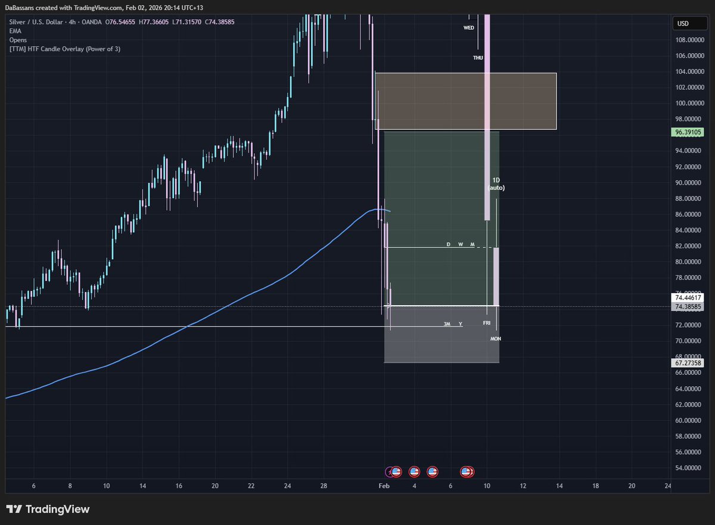This screenshot has height=525, width=715.
Task: Click the 74.38585 last price label on axis
Action: [688, 306]
